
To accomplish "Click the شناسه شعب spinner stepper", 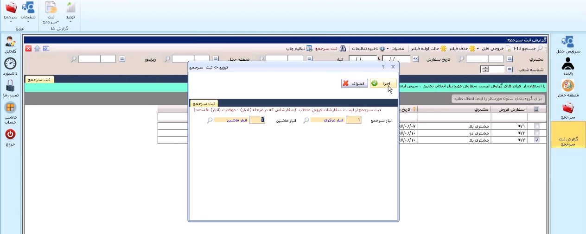I will [485, 70].
